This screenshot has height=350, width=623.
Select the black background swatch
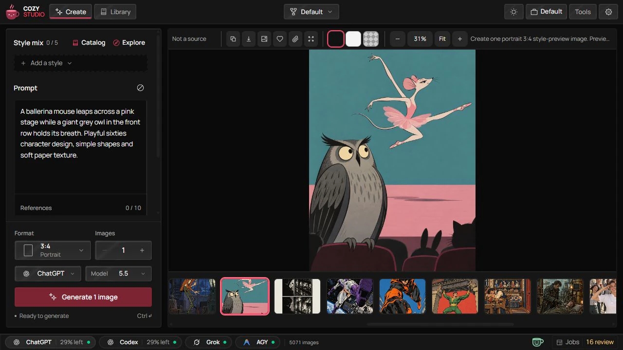point(336,39)
